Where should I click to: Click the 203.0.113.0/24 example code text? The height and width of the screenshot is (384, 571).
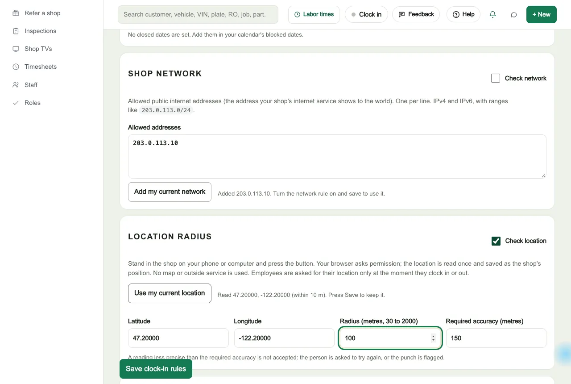(x=166, y=110)
